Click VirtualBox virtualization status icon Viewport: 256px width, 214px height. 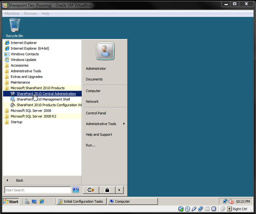214,209
